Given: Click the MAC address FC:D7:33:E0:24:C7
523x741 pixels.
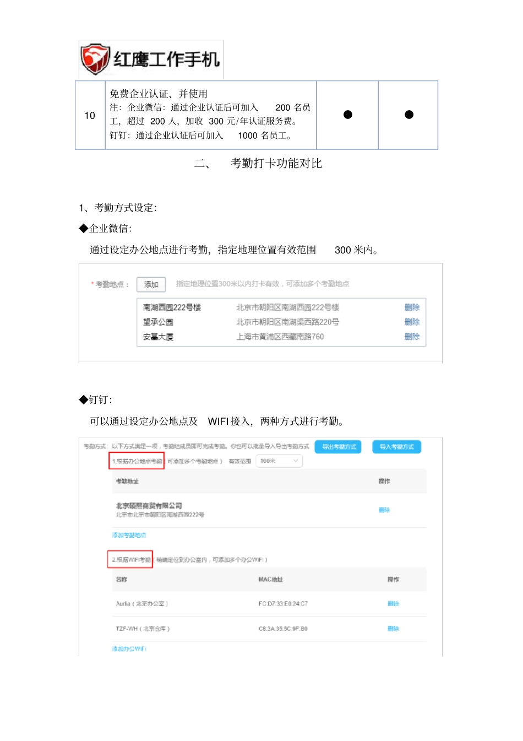Looking at the screenshot, I should (283, 604).
